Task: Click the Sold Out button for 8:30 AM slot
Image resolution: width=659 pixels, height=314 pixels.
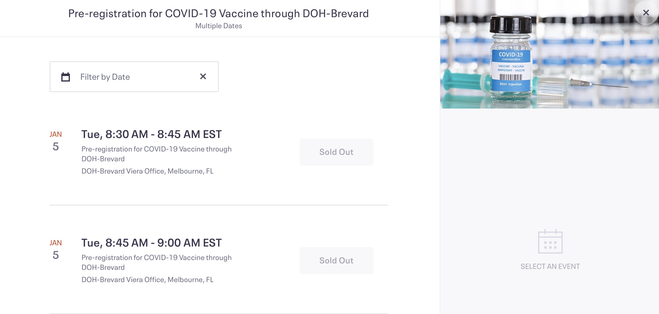Action: [336, 152]
